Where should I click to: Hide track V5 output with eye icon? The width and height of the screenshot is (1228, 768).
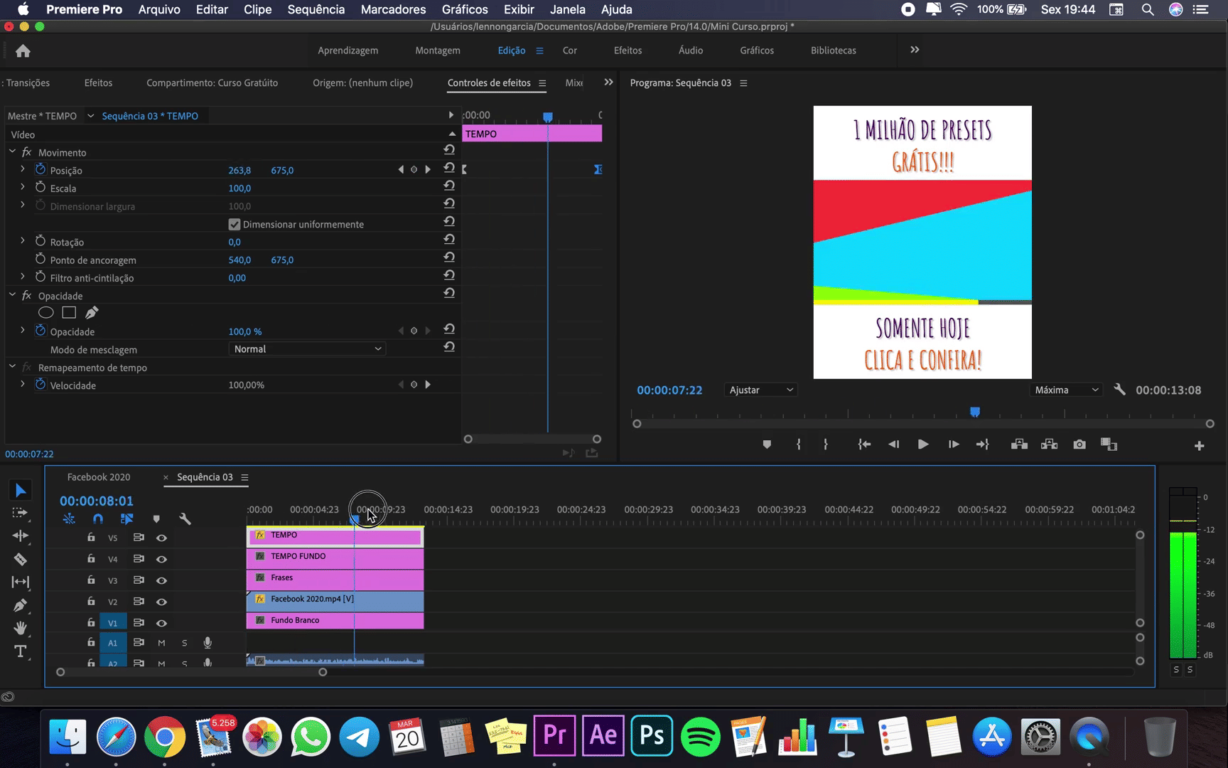(x=161, y=538)
